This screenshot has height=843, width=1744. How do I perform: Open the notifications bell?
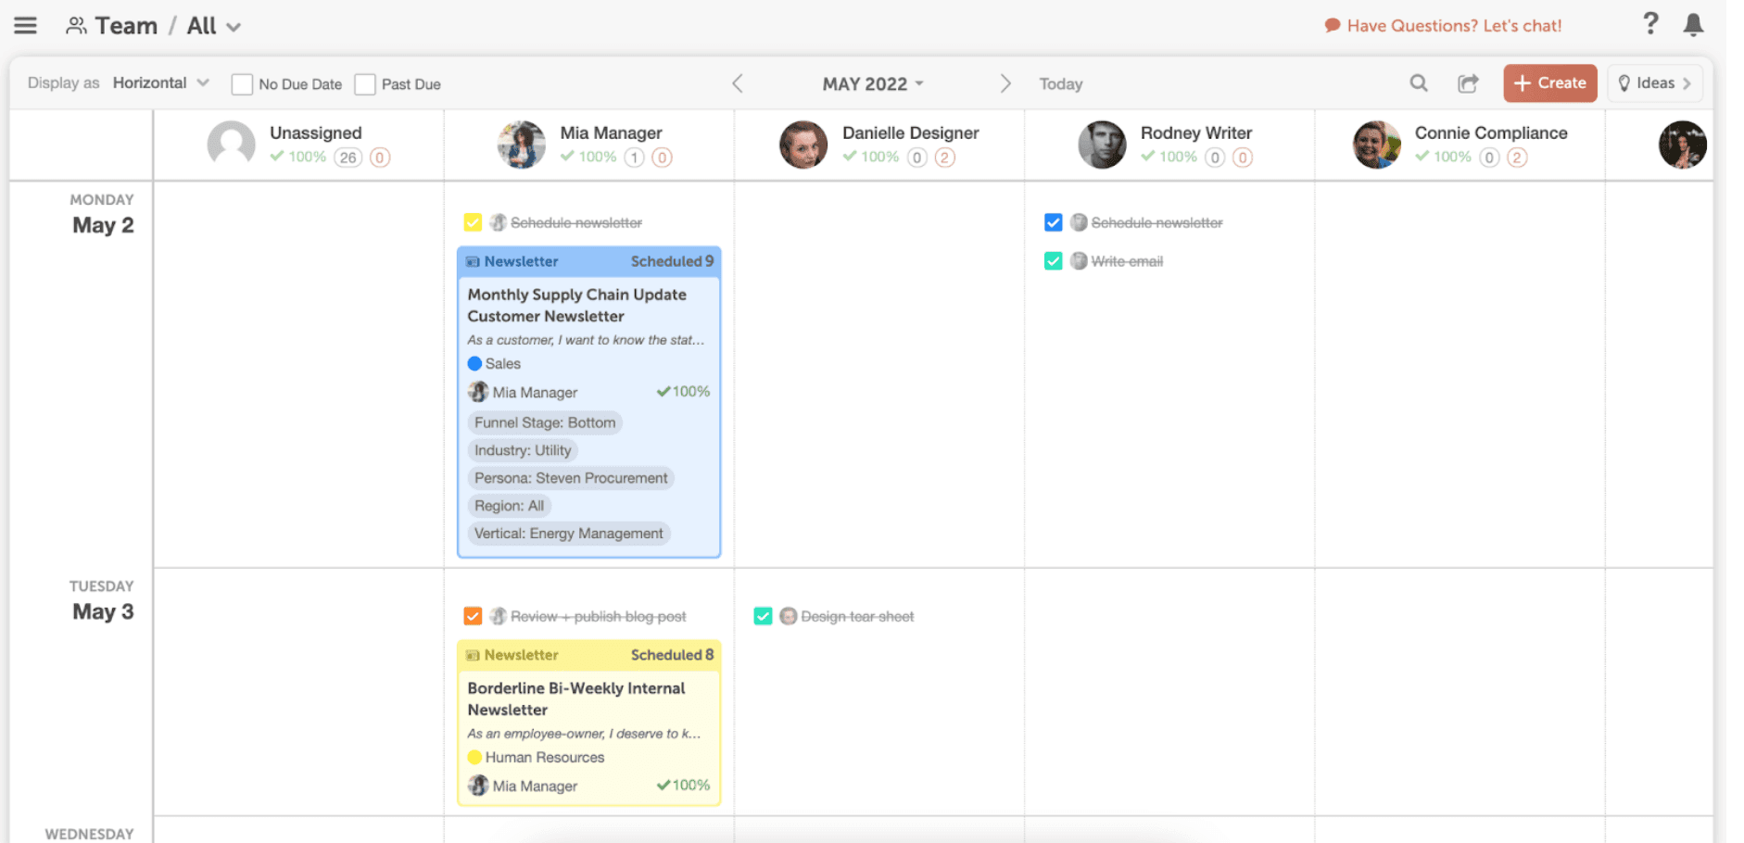pyautogui.click(x=1694, y=25)
